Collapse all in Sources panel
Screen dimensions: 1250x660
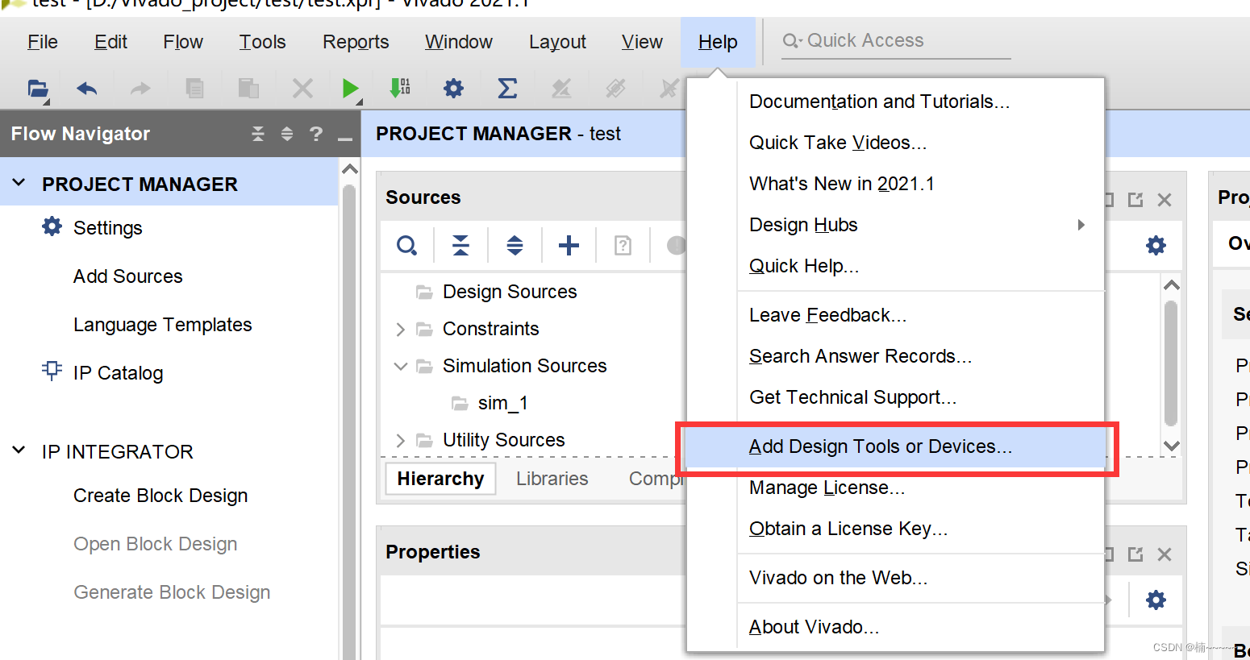tap(460, 245)
